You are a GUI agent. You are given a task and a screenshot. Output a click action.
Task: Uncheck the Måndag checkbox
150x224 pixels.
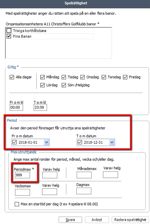click(42, 77)
